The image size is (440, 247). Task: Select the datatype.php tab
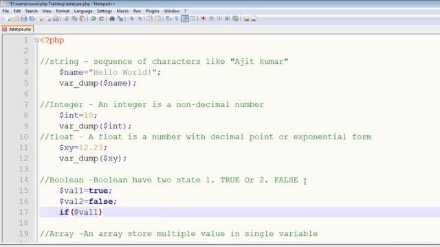tap(17, 29)
